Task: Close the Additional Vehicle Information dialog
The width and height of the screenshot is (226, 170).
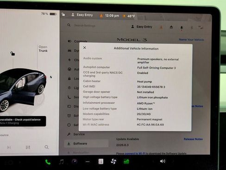Action: click(84, 48)
